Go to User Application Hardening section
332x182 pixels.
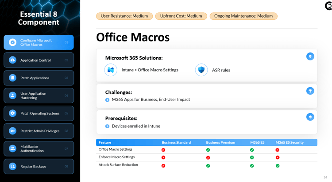(x=39, y=96)
